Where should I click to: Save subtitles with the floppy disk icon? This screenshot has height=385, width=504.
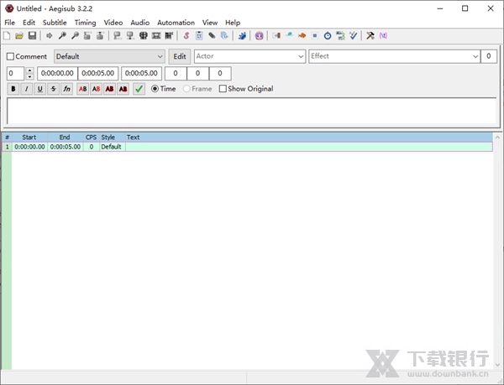[32, 36]
